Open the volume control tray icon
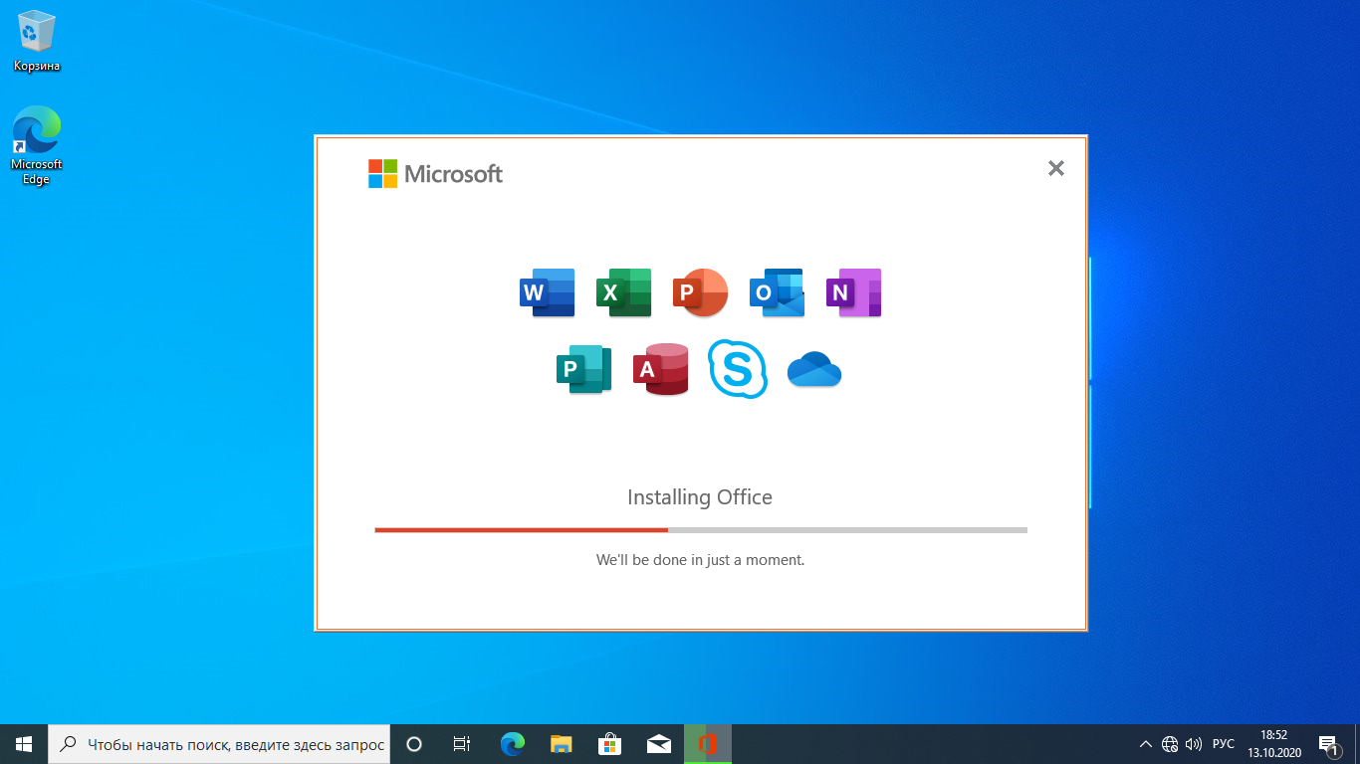The image size is (1360, 764). 1194,744
